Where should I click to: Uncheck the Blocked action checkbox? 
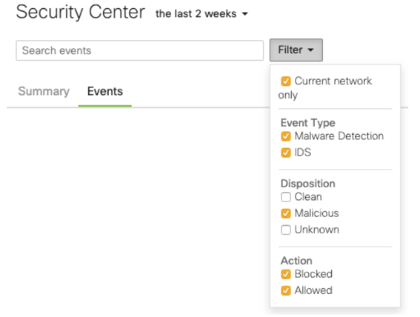286,274
